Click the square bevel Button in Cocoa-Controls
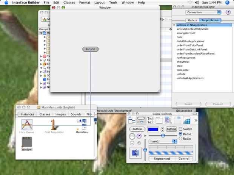 (x=171, y=129)
